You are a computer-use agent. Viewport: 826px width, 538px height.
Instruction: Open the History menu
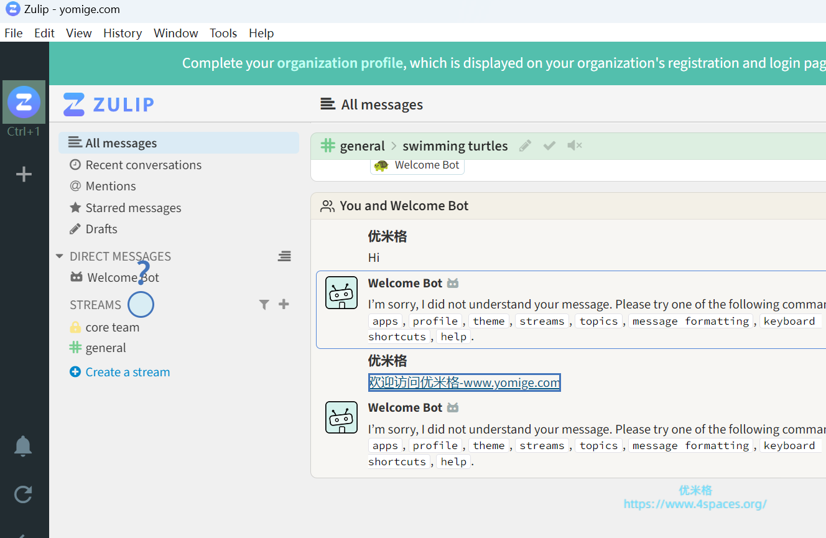pos(122,33)
